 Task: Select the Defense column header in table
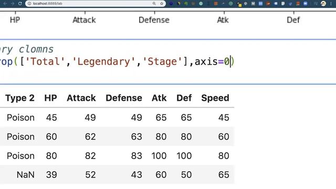pyautogui.click(x=124, y=98)
